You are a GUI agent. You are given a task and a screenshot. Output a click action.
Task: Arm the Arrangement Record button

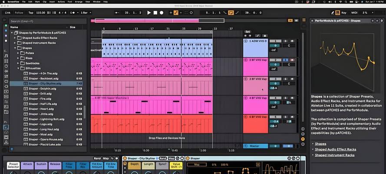tap(162, 13)
